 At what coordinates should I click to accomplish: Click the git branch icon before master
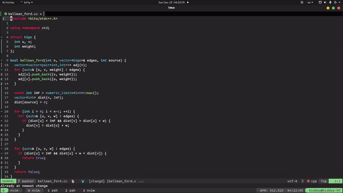pos(19,181)
